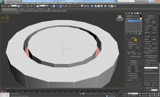Collapse the Selection rollout

coord(134,38)
